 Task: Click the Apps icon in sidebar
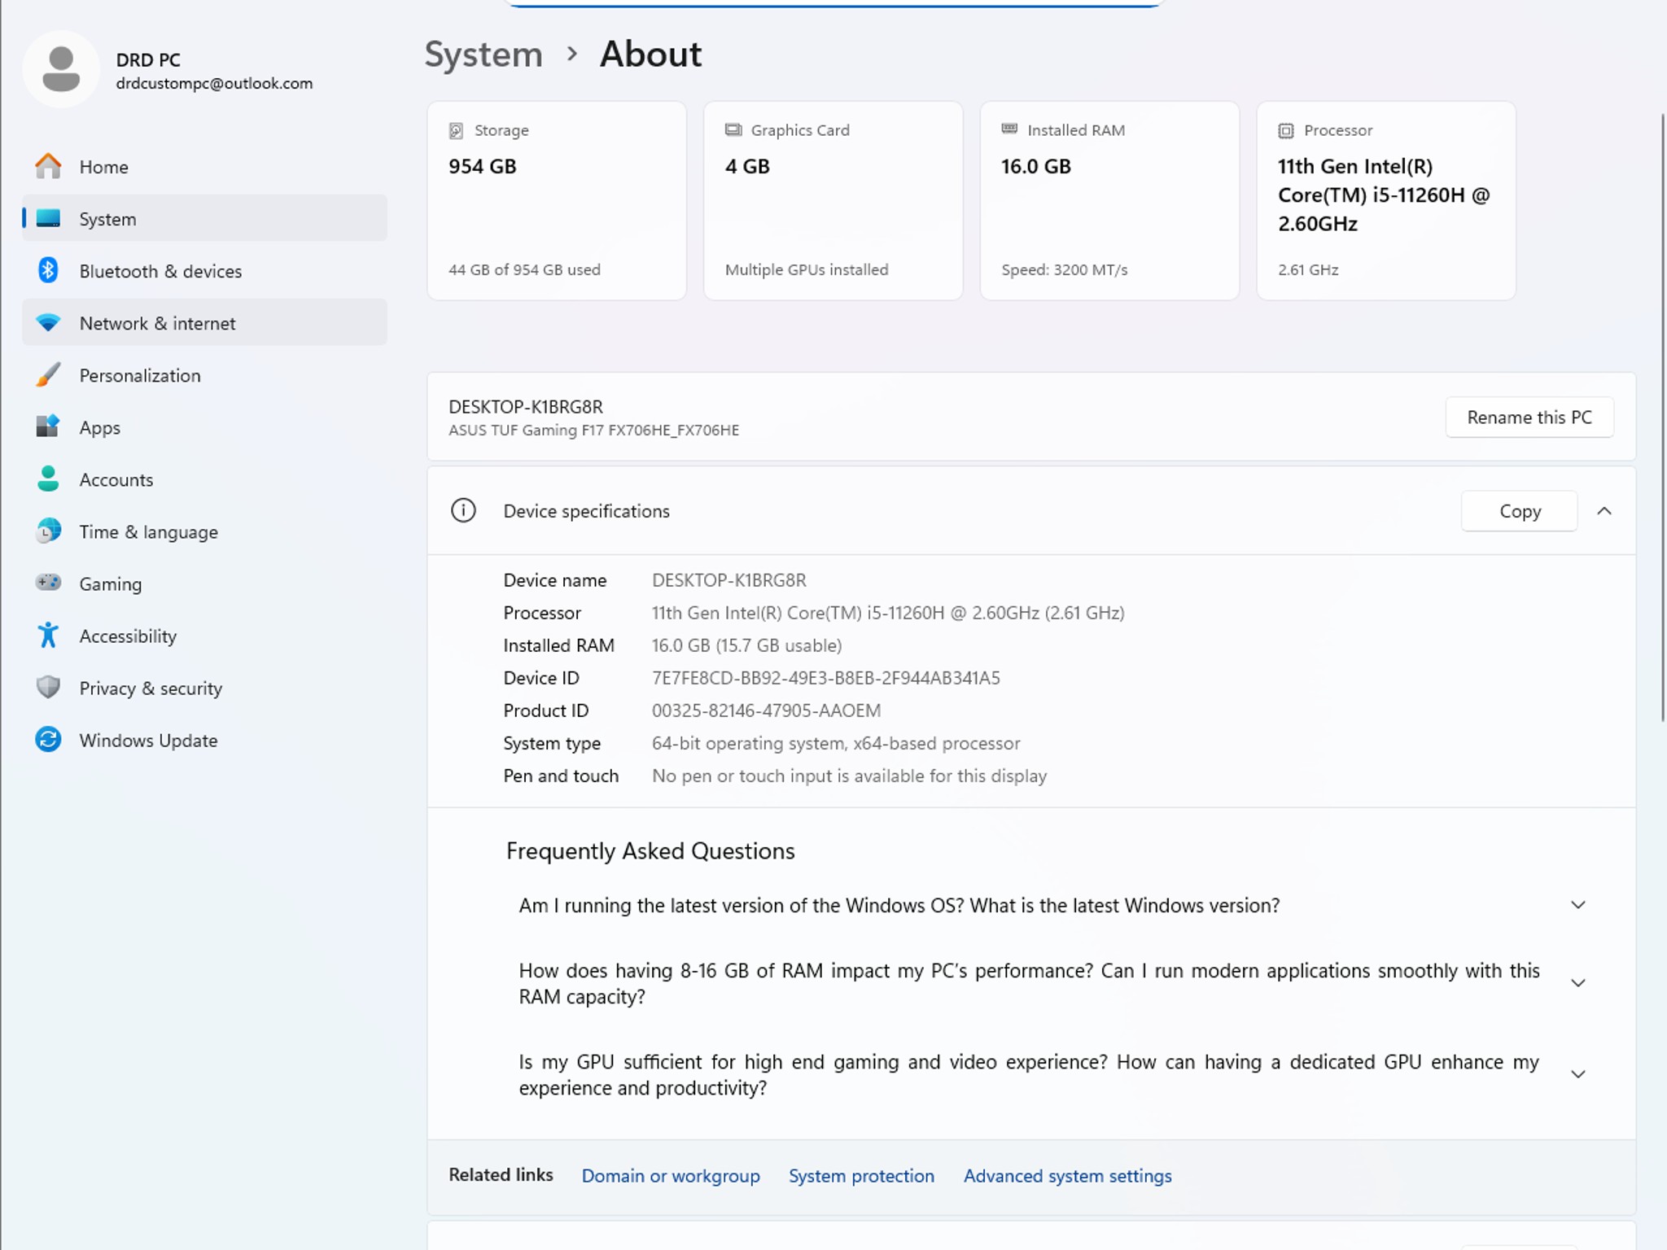(48, 426)
